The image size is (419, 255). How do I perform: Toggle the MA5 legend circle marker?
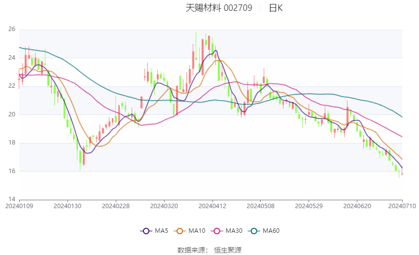tap(146, 231)
